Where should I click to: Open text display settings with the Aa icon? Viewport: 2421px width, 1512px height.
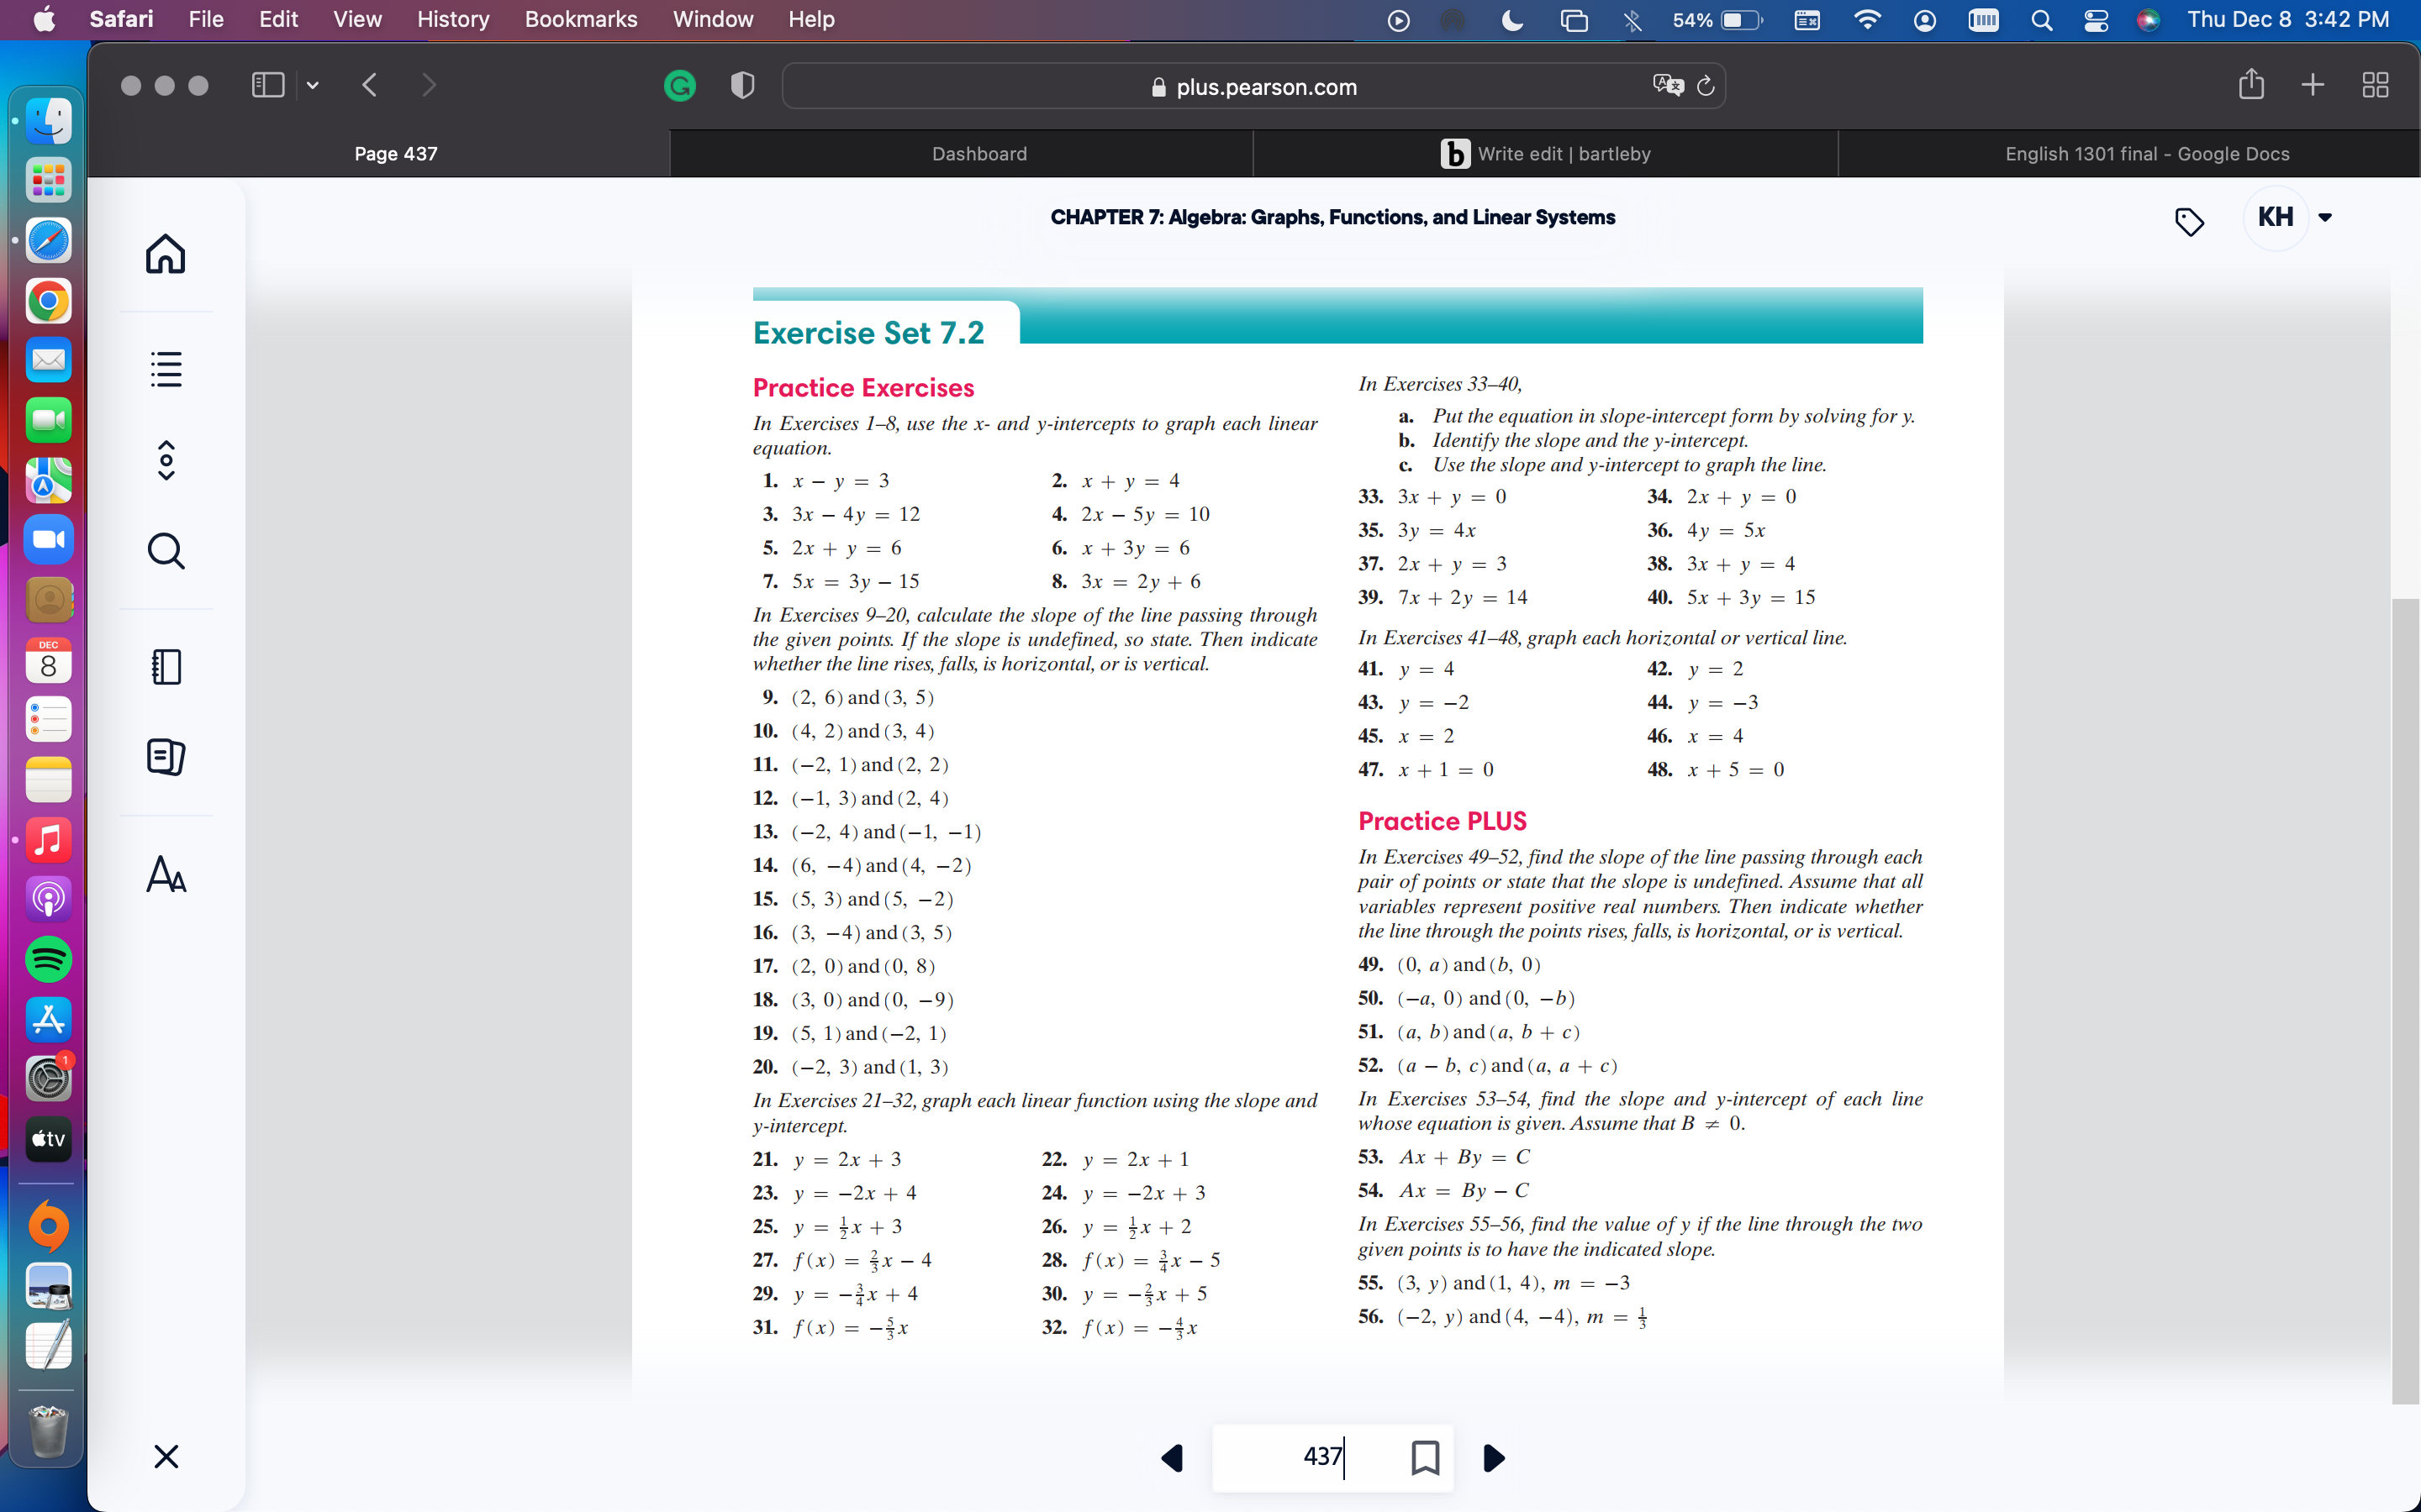pos(165,876)
